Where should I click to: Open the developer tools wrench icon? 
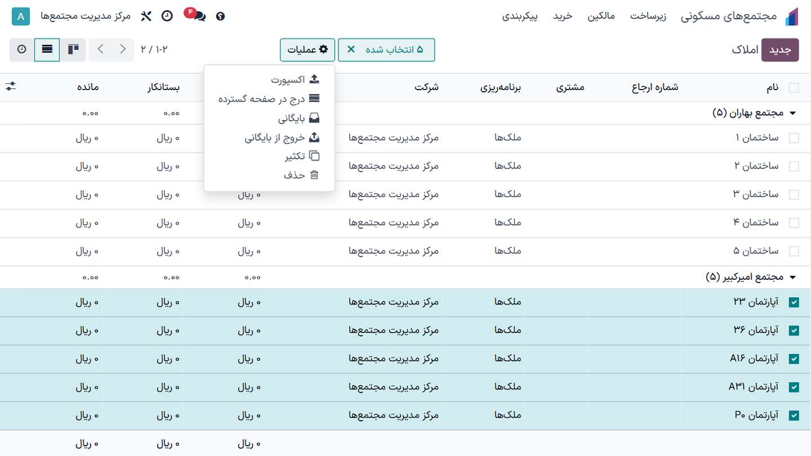(146, 16)
